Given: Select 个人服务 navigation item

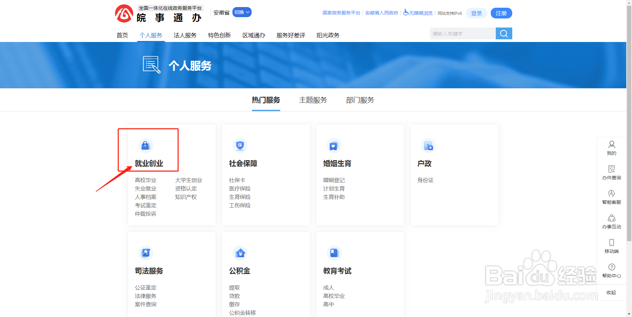Looking at the screenshot, I should point(151,35).
